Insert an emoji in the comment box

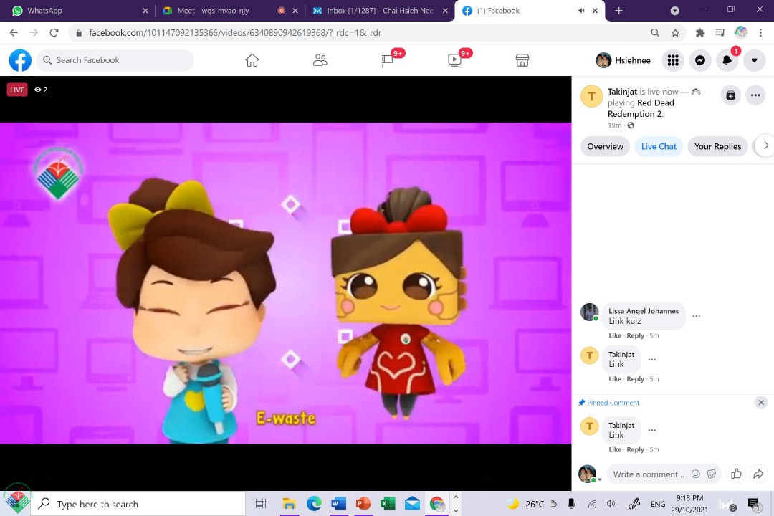[x=695, y=474]
